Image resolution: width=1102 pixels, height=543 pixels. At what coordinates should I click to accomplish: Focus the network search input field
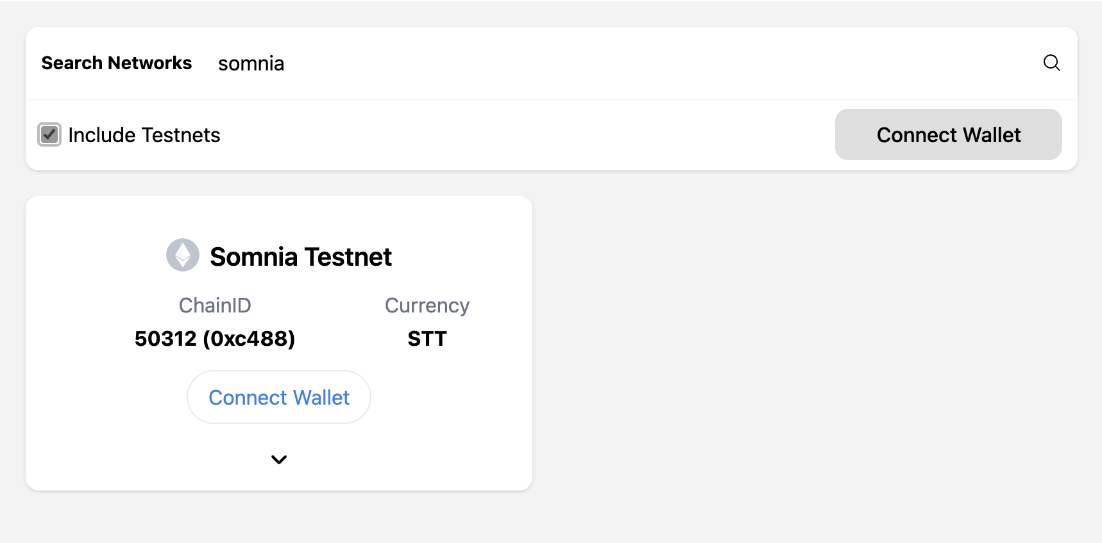pos(622,63)
